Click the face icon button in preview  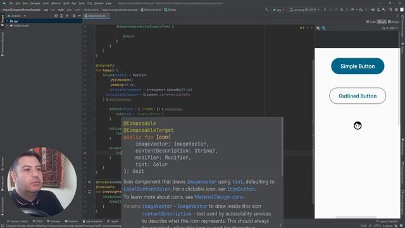[x=358, y=125]
